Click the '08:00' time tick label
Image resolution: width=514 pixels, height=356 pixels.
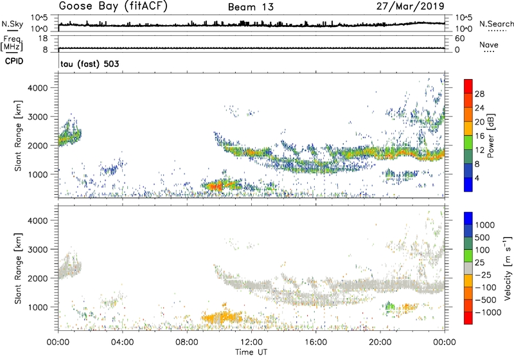coord(187,343)
